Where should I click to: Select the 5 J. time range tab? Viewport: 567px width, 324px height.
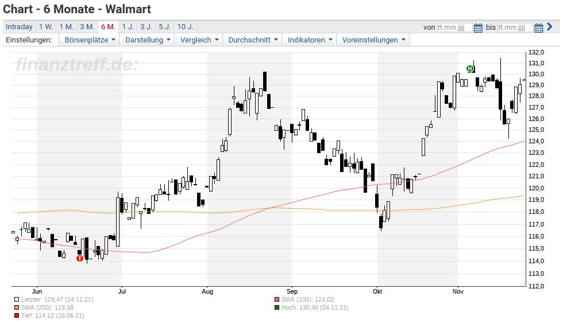(x=164, y=27)
